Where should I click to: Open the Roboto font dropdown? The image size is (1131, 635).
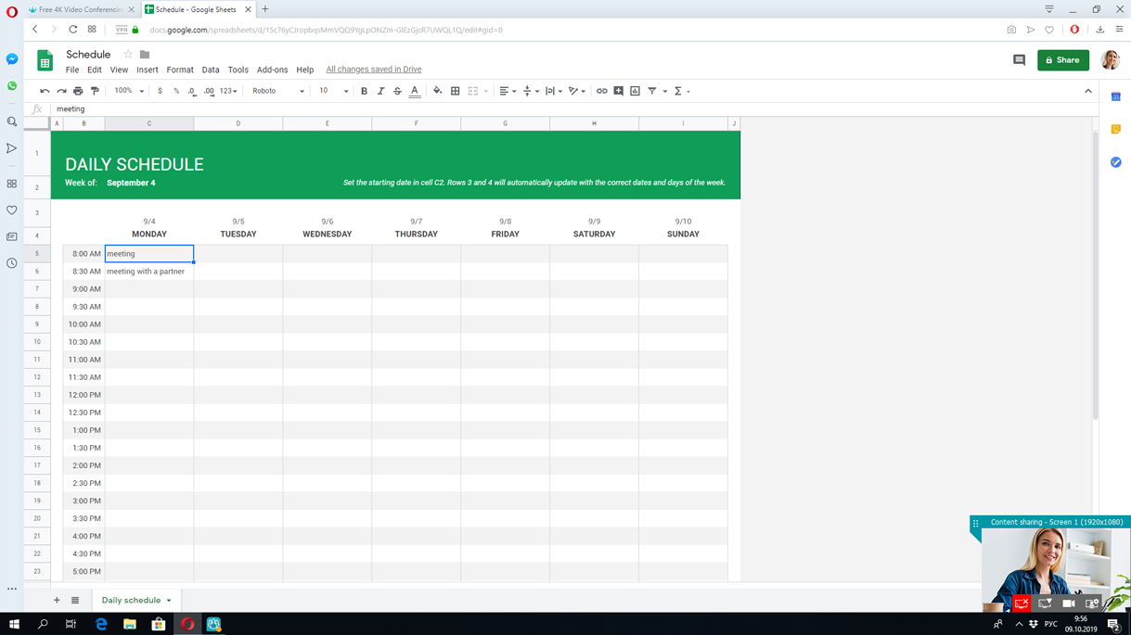click(277, 91)
